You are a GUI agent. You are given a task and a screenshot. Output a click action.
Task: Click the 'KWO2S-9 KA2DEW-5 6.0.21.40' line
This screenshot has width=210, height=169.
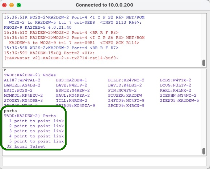tap(38, 27)
